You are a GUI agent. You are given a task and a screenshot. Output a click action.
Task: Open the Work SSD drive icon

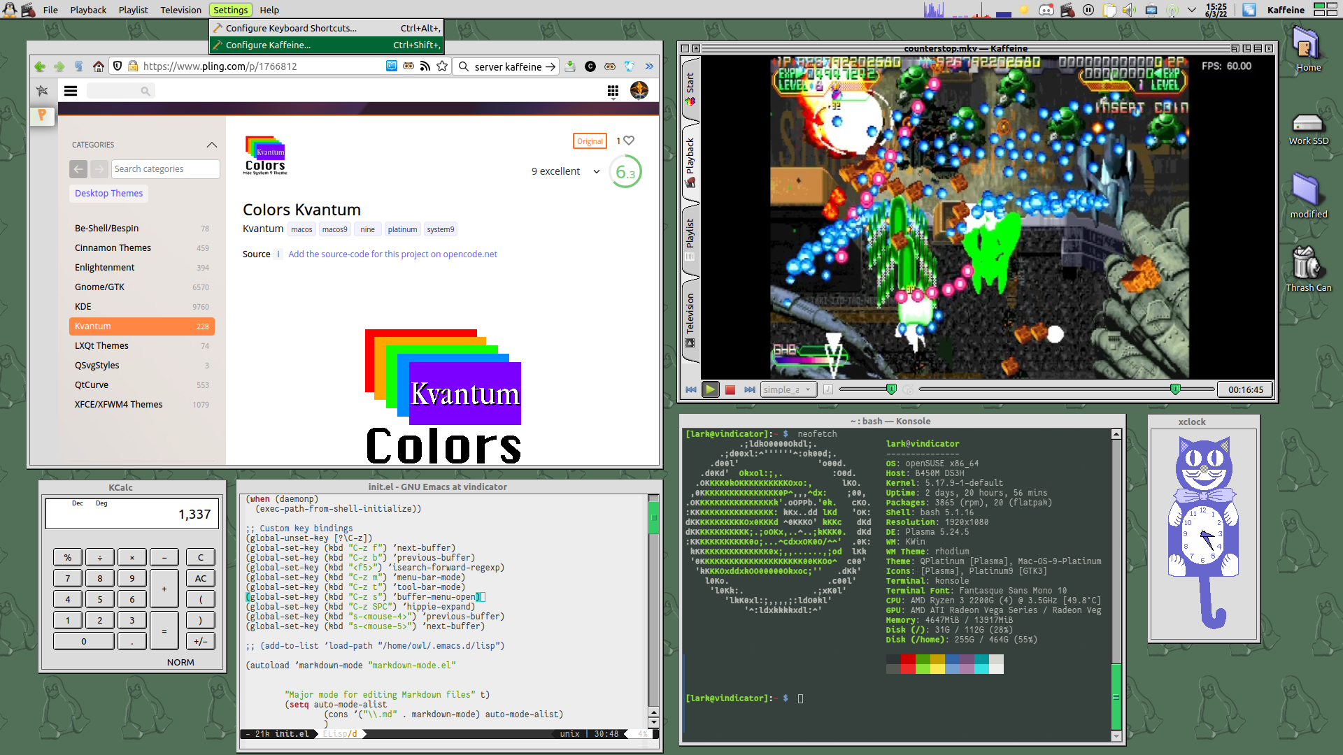pyautogui.click(x=1308, y=129)
